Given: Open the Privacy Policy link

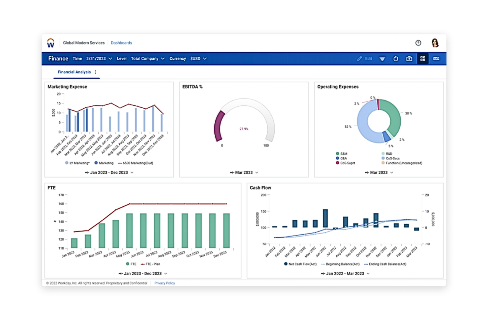Looking at the screenshot, I should coord(165,283).
